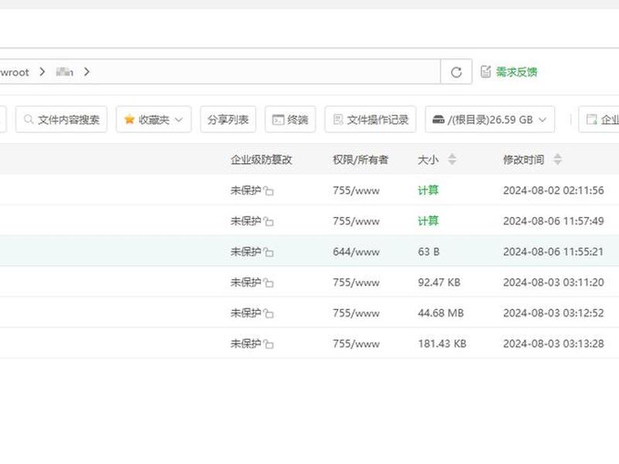Click the star icon on 收藏夹
This screenshot has height=464, width=619.
tap(129, 119)
